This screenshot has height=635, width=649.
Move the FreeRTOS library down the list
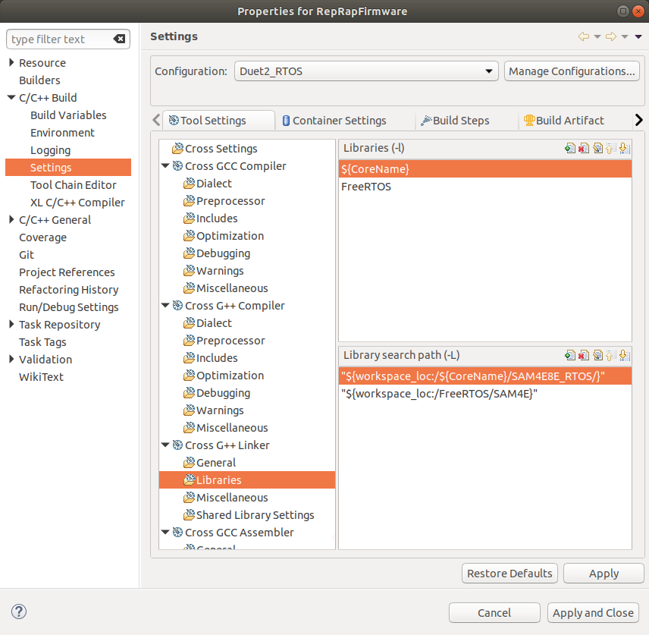(624, 148)
